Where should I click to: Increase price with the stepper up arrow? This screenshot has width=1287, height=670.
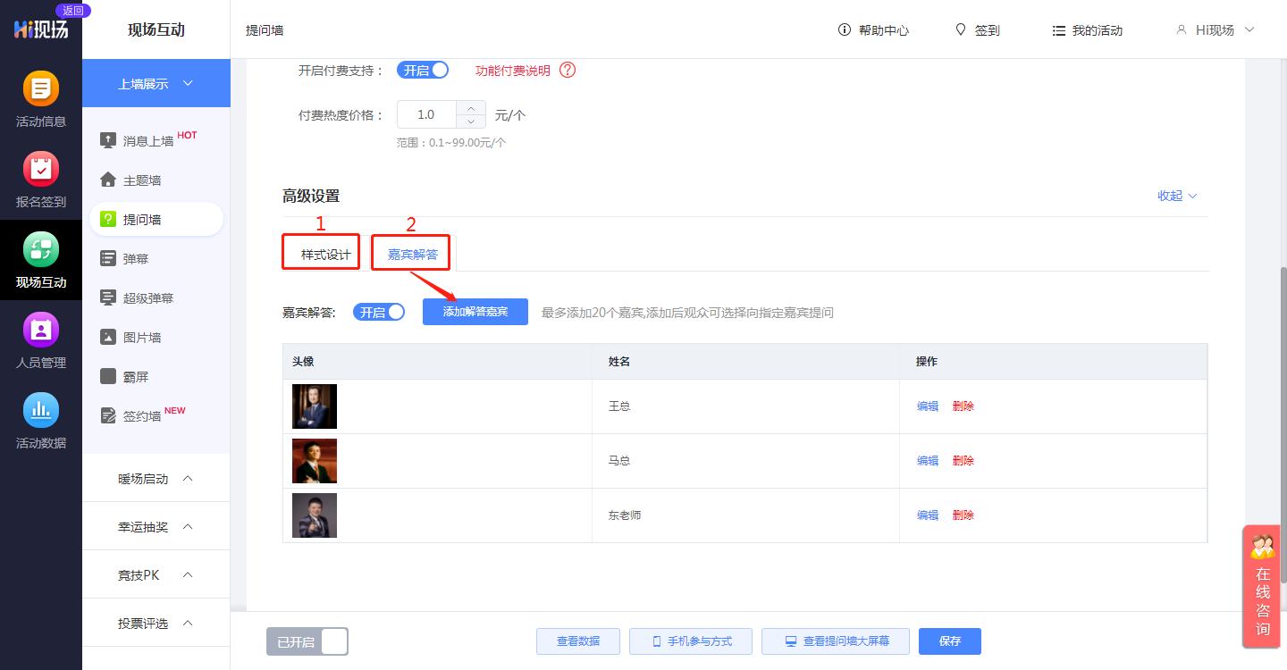[x=469, y=107]
